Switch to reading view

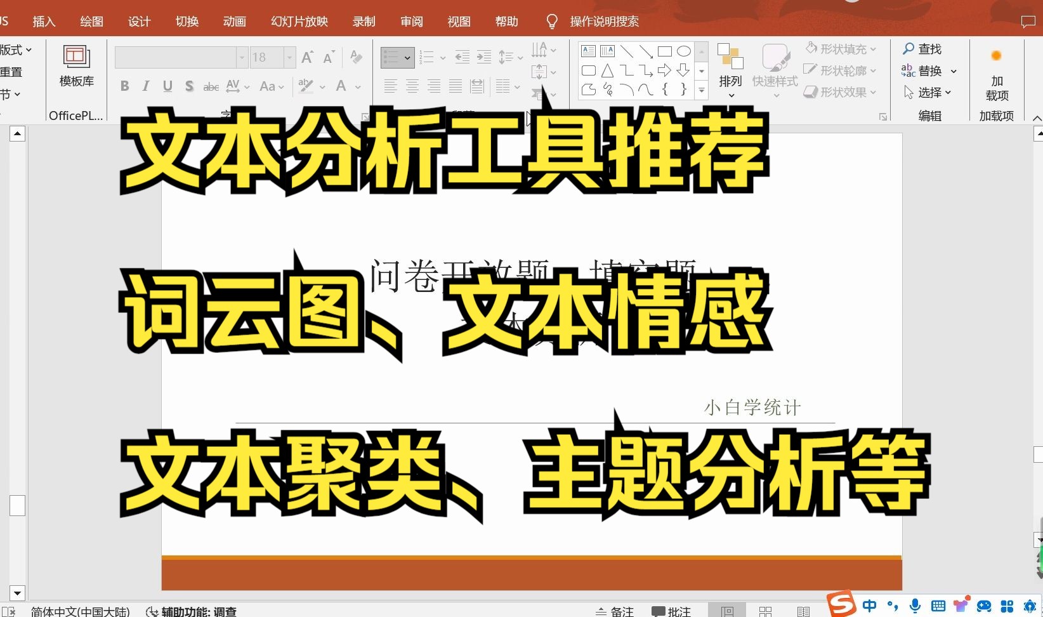pos(804,611)
